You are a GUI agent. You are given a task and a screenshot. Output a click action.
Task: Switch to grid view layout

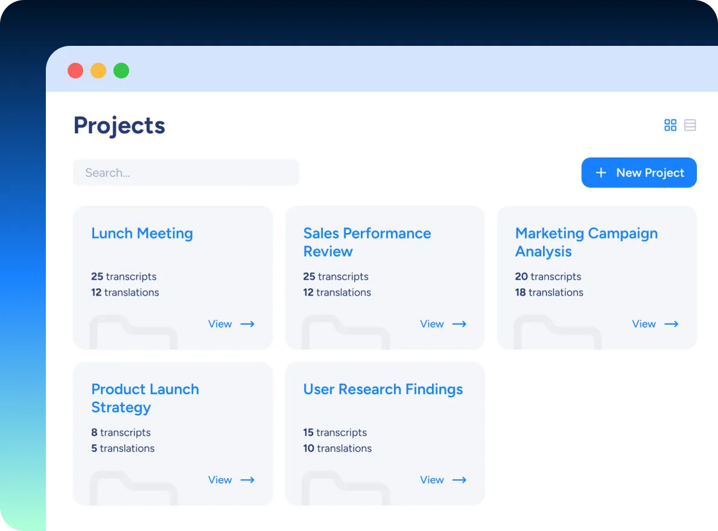click(670, 125)
